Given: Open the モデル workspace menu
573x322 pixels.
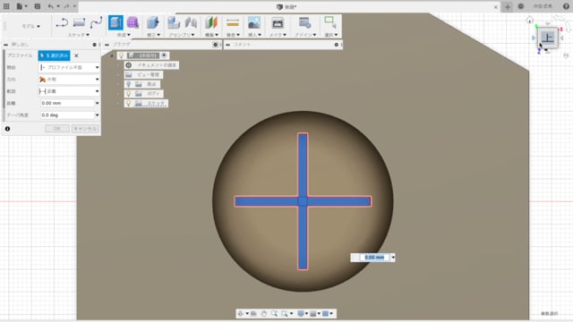Looking at the screenshot, I should [31, 26].
